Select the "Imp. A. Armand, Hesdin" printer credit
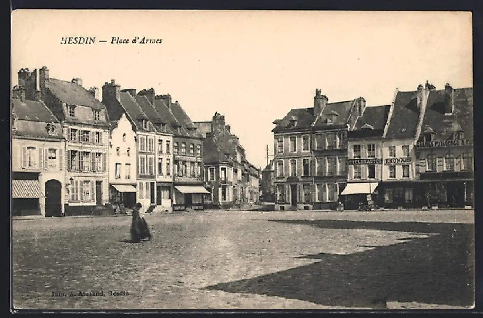This screenshot has width=483, height=318. [x=90, y=293]
